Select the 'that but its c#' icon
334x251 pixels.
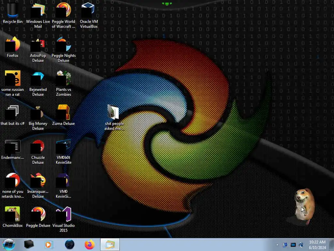click(x=13, y=115)
